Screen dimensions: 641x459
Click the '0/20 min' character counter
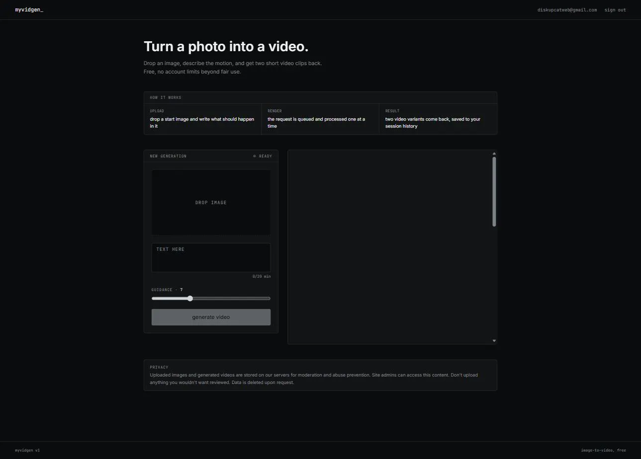[x=262, y=276]
